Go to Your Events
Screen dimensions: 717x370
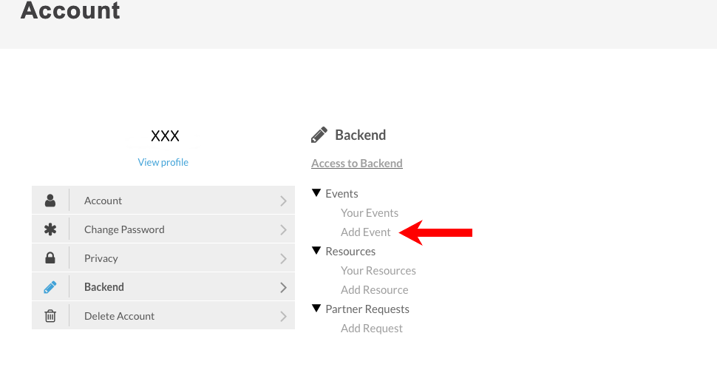click(x=370, y=213)
